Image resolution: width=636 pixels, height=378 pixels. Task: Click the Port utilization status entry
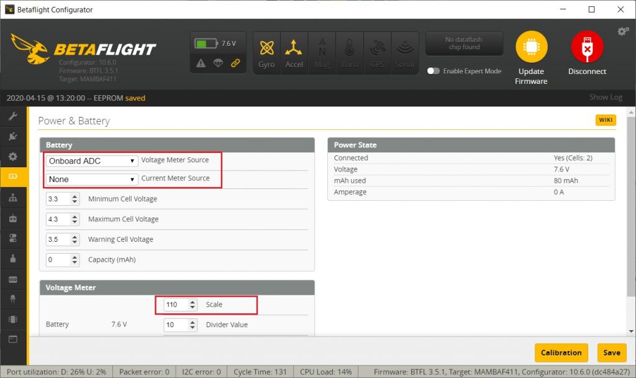pyautogui.click(x=57, y=372)
